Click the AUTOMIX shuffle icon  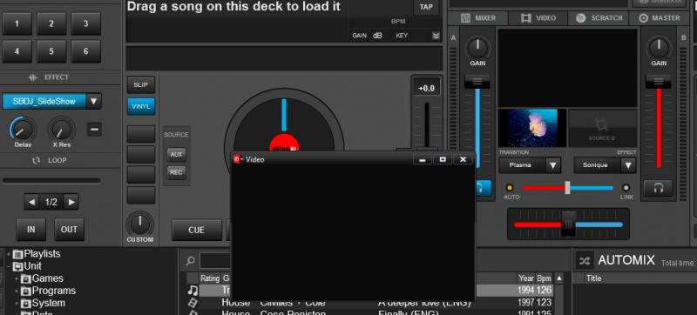point(584,260)
